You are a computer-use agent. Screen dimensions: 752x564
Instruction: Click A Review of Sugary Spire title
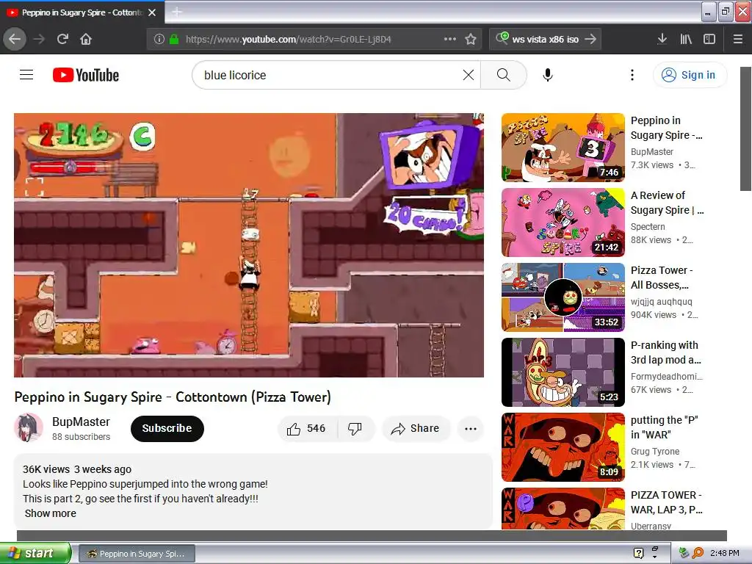667,203
